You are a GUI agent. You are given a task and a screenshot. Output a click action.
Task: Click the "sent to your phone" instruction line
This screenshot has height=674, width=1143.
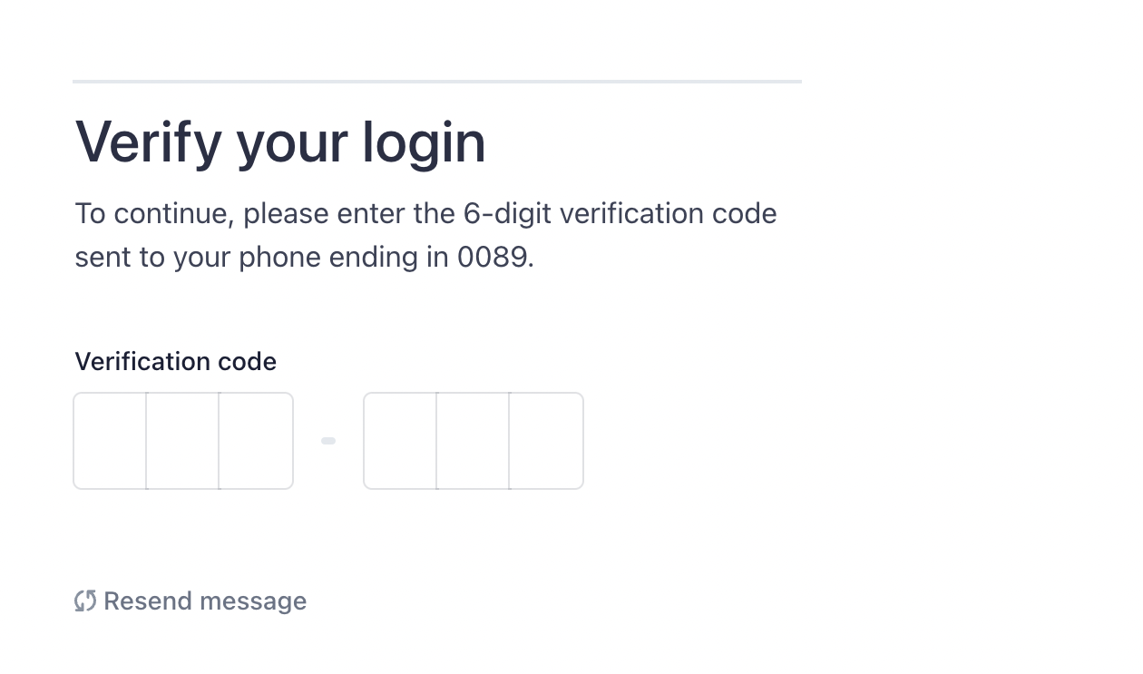point(304,258)
